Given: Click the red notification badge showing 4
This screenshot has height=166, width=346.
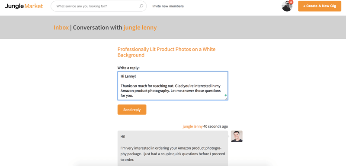Looking at the screenshot, I should tap(291, 2).
